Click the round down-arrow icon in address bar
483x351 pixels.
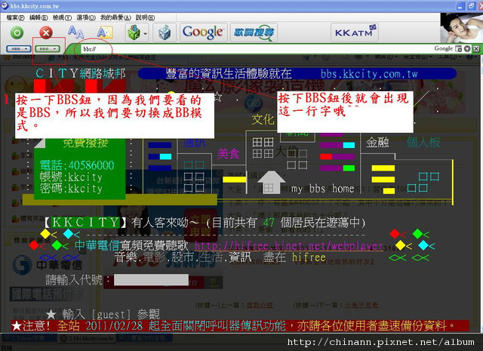point(467,49)
